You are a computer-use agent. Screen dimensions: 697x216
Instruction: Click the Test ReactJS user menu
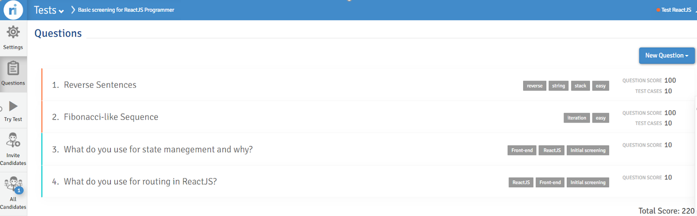(676, 10)
